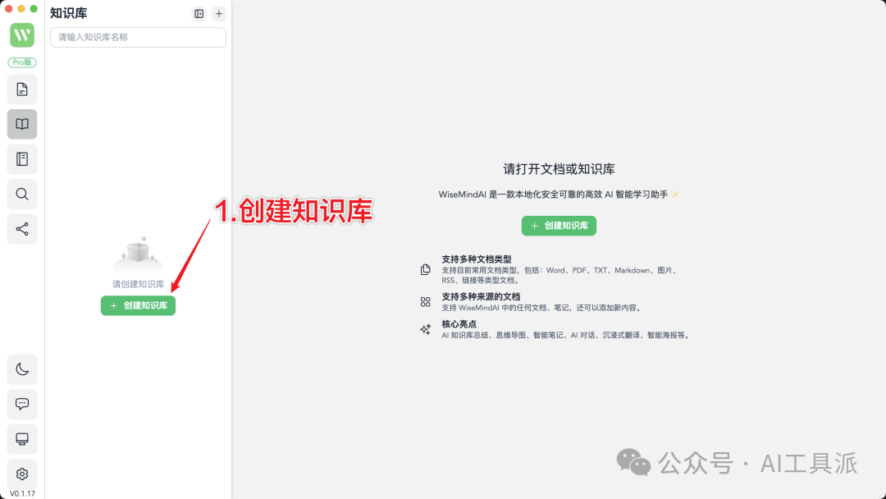The width and height of the screenshot is (886, 499).
Task: Click the Pro版 badge
Action: coord(22,62)
